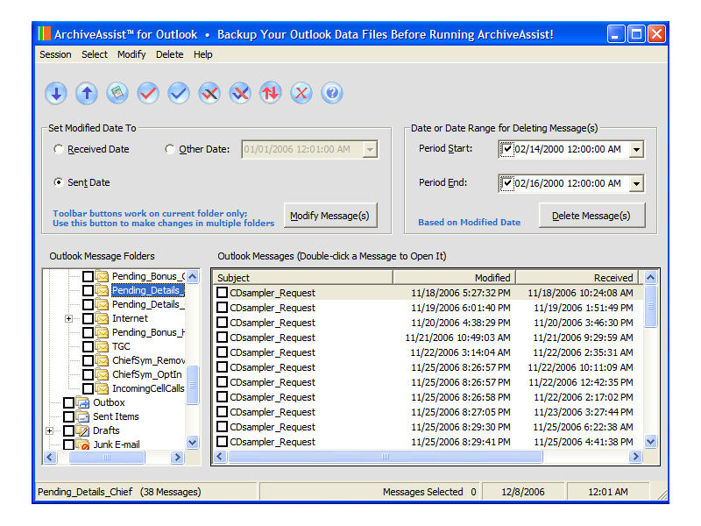The width and height of the screenshot is (701, 526).
Task: Click the Outbox folder icon
Action: click(x=82, y=402)
